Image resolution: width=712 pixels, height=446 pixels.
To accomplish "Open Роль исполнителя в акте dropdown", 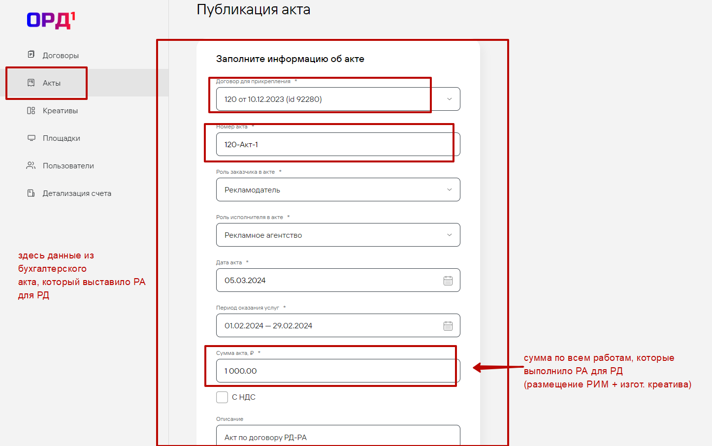I will pos(449,235).
